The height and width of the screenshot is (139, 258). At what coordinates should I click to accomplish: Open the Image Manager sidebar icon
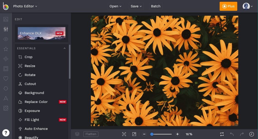coord(6,19)
